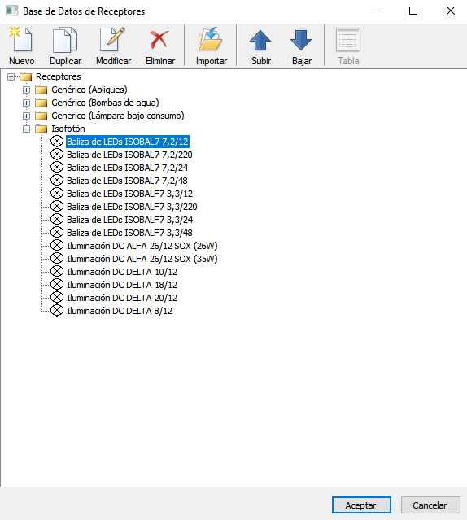Select Baliza de LEDs ISOBALF7 3,3/24

click(129, 220)
